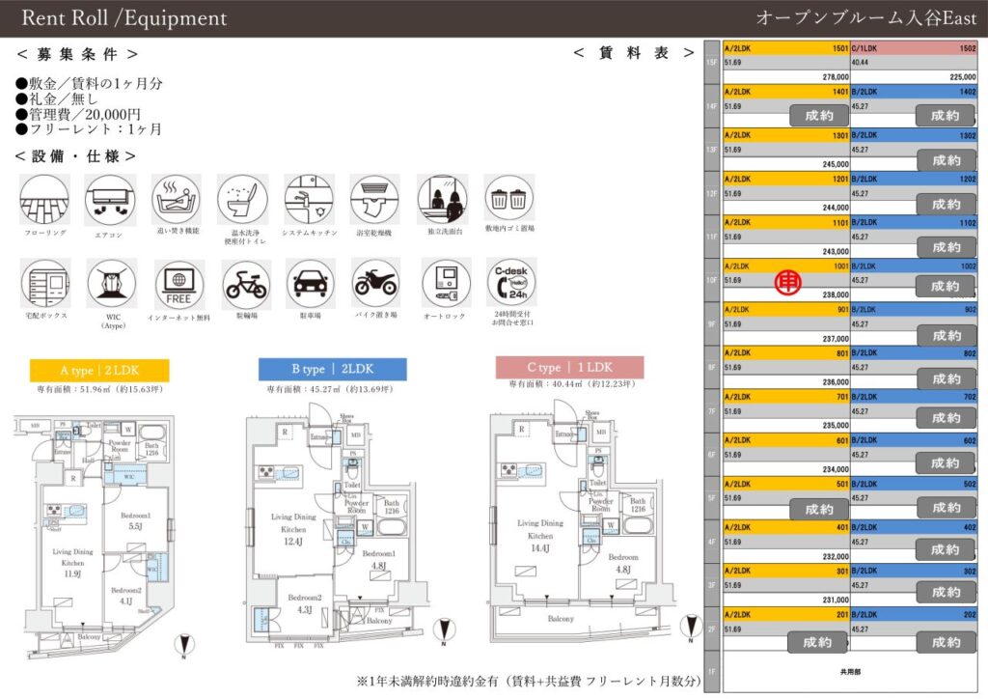Select the motorcycle parking (バイク置き場) icon

[375, 283]
